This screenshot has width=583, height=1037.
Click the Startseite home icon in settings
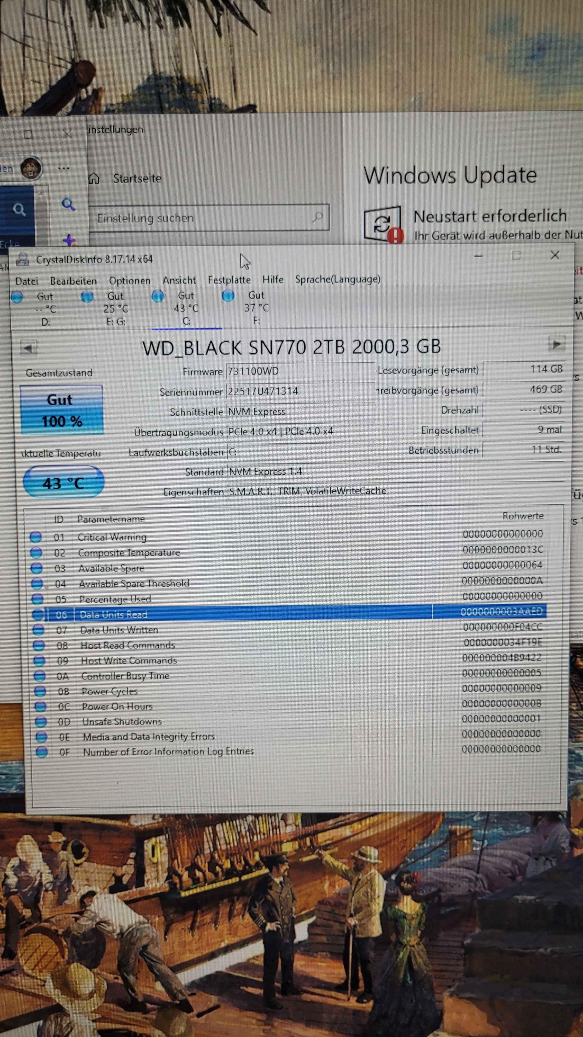94,178
